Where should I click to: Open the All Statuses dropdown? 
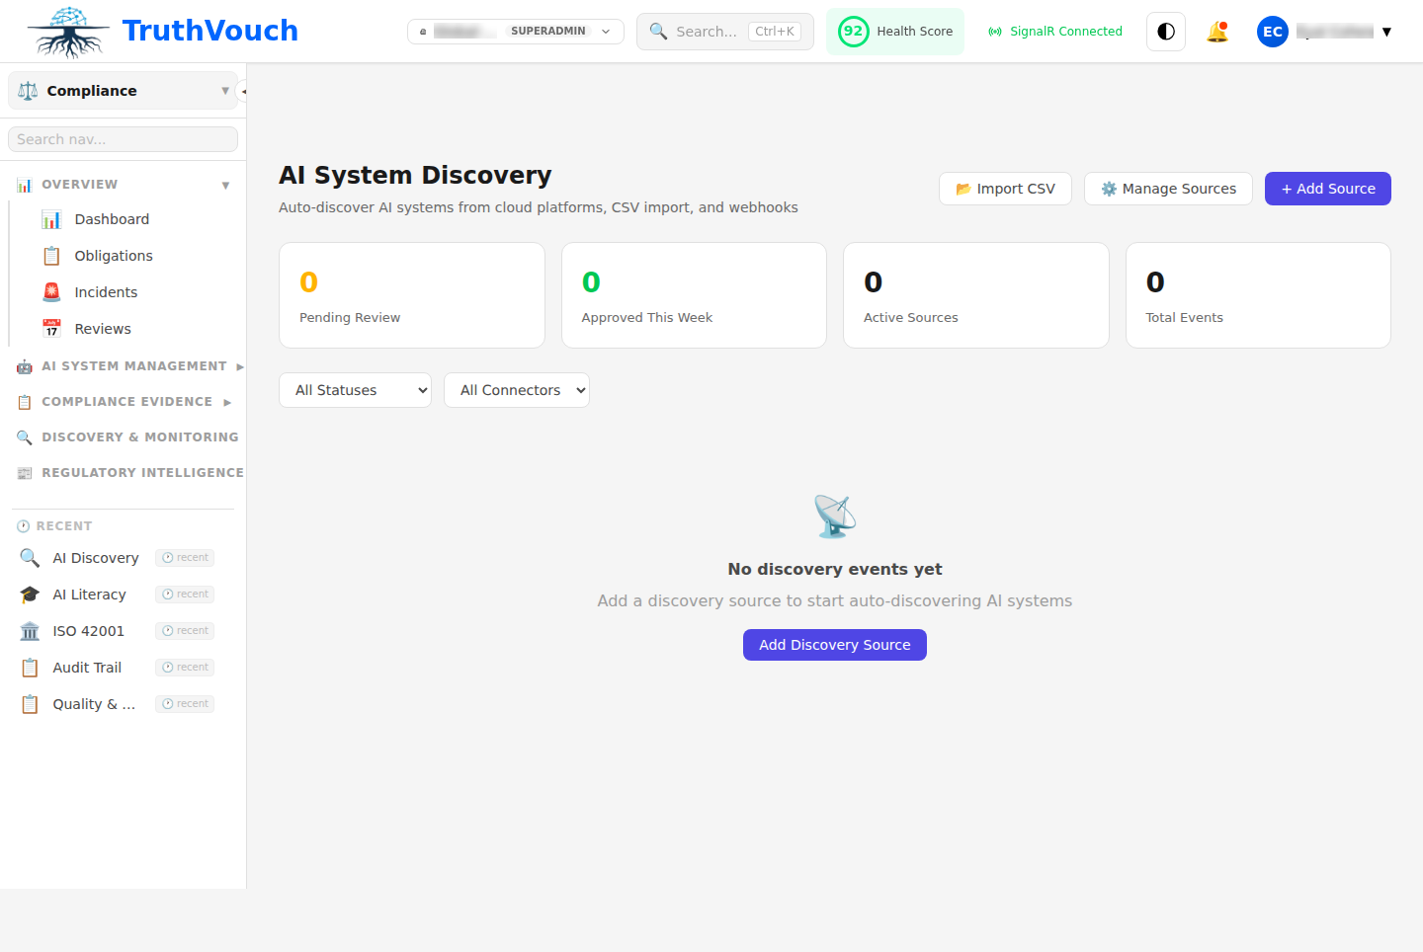355,389
